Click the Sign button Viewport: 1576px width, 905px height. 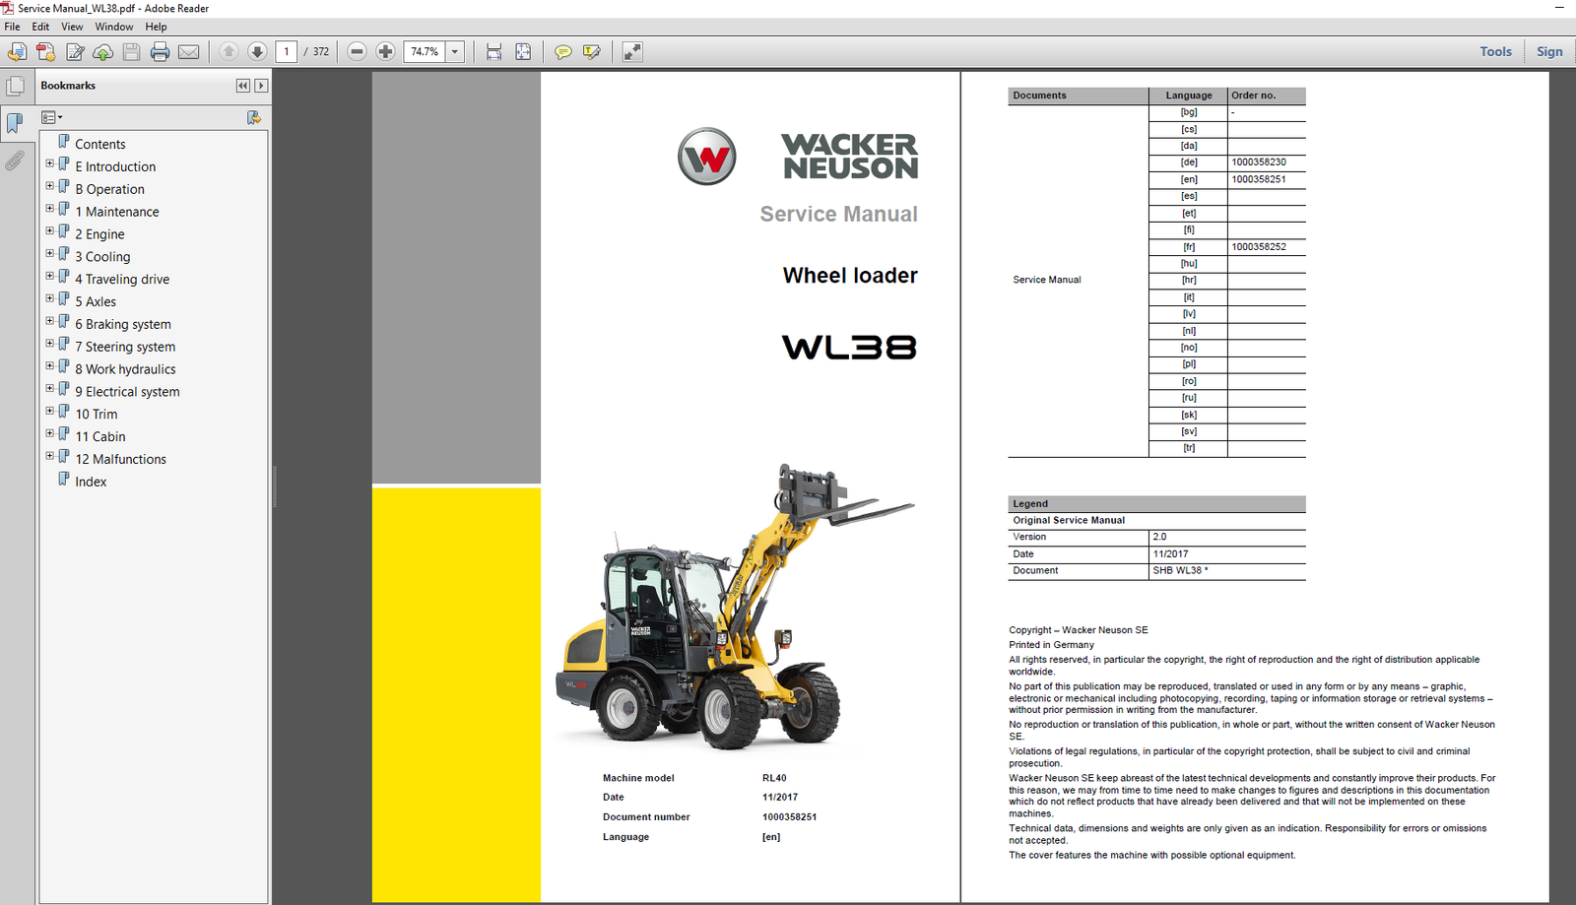click(1549, 51)
